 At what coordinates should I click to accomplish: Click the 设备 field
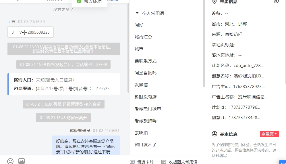pyautogui.click(x=220, y=14)
